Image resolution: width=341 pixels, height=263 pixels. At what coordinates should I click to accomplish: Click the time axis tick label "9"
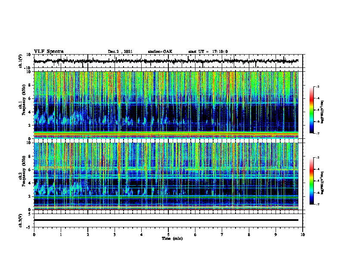(276, 235)
